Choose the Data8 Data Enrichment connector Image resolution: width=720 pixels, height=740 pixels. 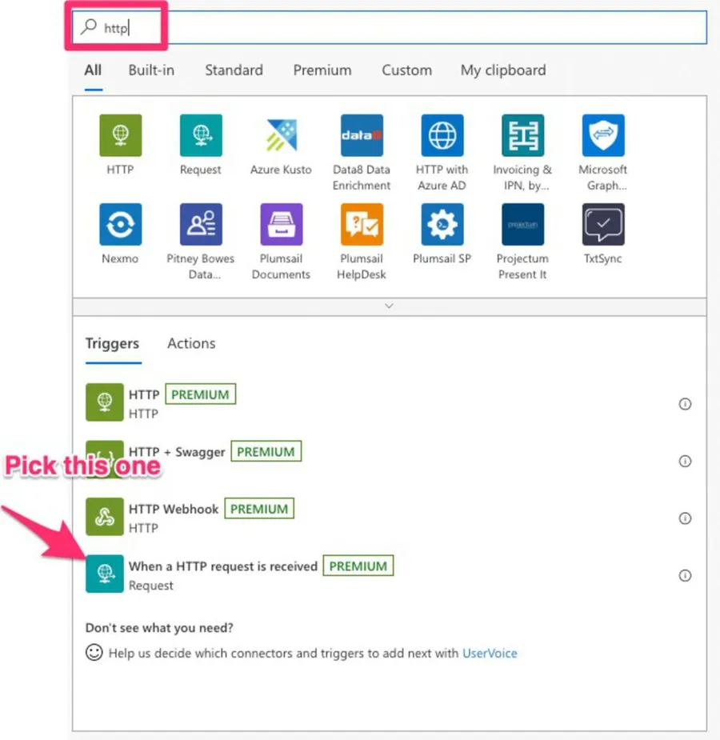[362, 135]
